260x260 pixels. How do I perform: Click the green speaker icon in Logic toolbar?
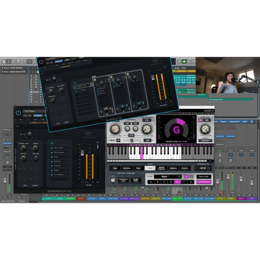(x=184, y=61)
